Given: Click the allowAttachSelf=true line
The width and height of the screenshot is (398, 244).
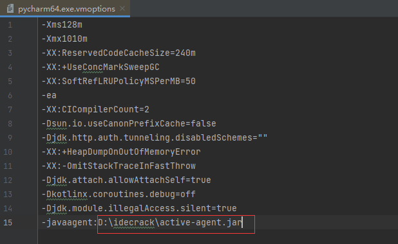Looking at the screenshot, I should coord(126,180).
